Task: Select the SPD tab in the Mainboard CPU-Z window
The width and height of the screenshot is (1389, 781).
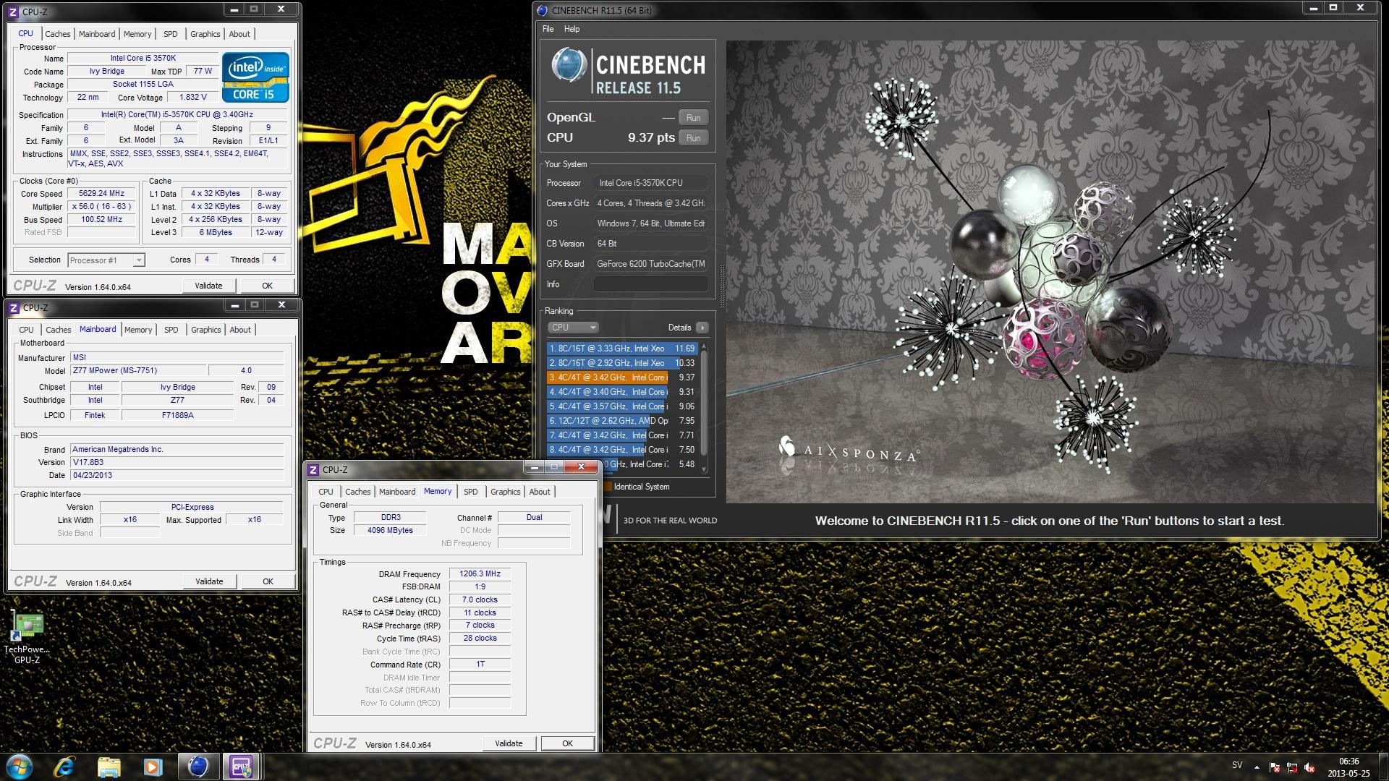Action: click(x=171, y=330)
